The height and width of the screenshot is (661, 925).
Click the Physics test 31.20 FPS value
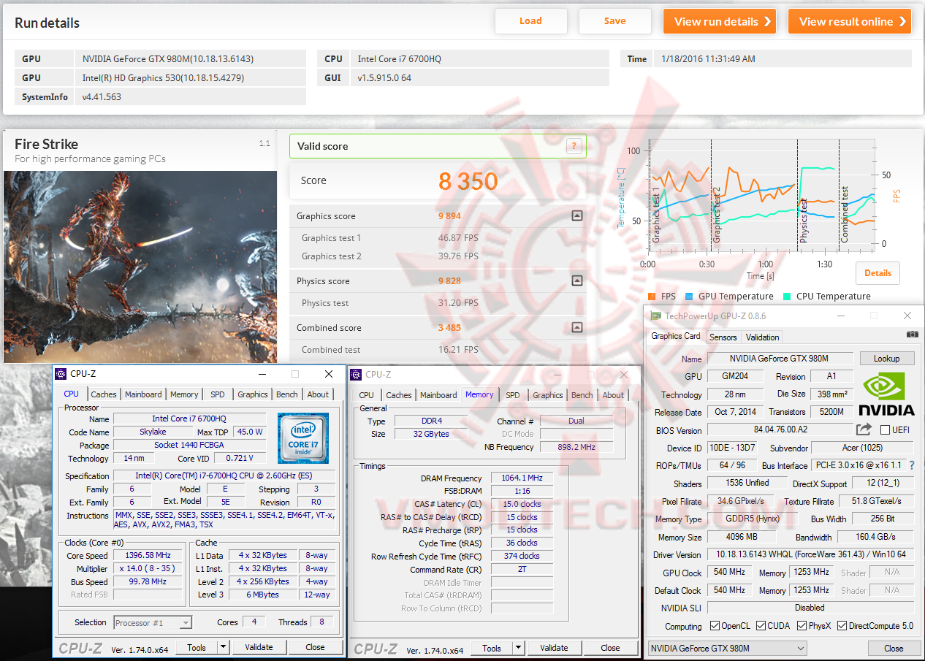458,303
